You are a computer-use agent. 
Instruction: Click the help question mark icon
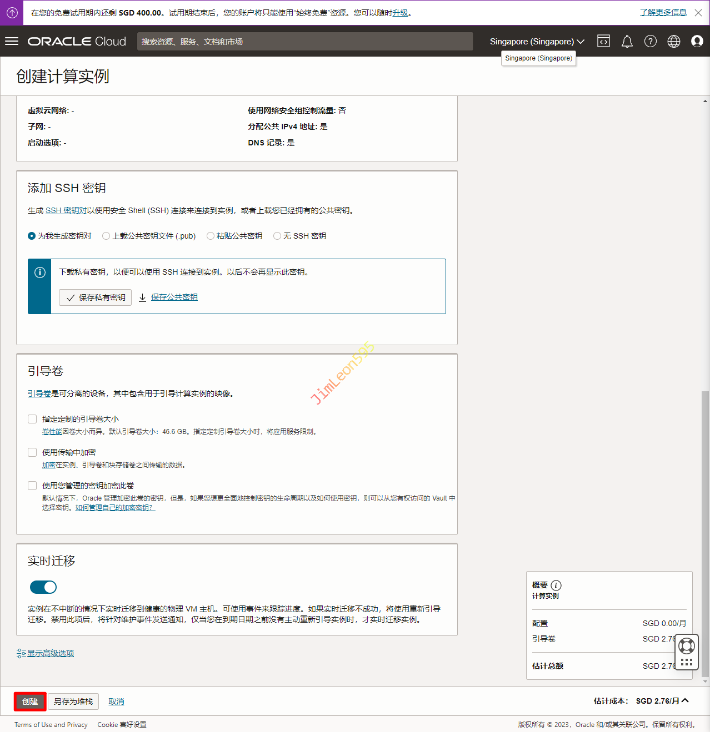(x=650, y=41)
